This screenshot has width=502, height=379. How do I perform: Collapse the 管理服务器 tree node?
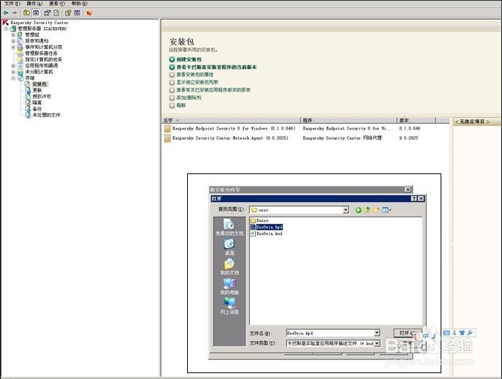point(6,29)
